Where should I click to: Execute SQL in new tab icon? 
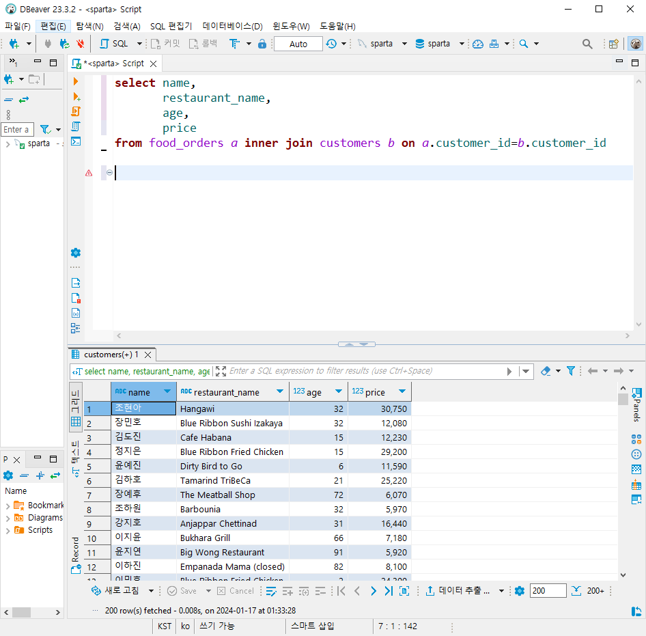[76, 97]
